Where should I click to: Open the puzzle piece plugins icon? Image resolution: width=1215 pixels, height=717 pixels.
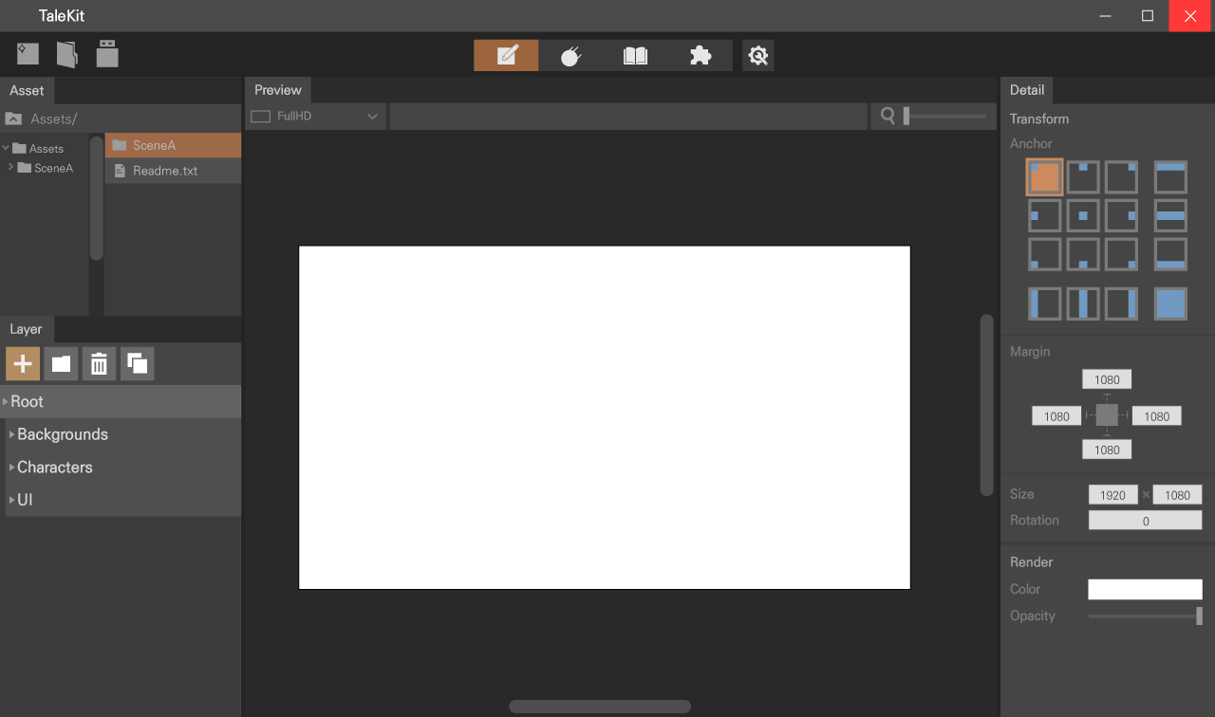(700, 56)
